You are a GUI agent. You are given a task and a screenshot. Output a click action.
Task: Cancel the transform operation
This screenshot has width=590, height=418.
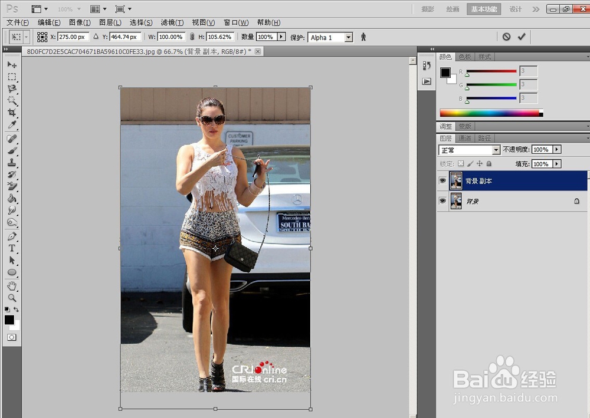click(506, 37)
